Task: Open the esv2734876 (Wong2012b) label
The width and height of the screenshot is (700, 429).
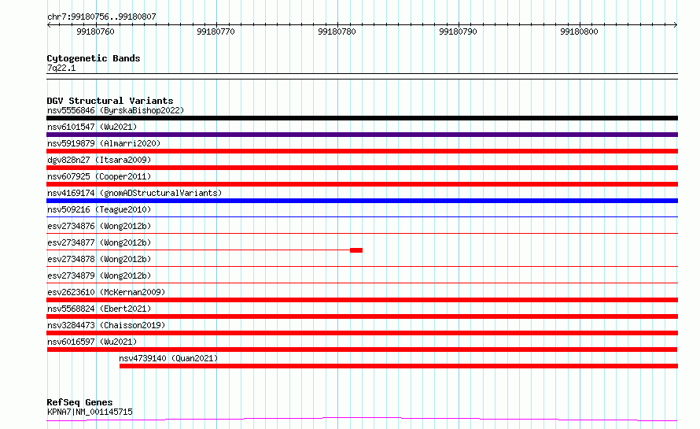Action: click(x=99, y=226)
